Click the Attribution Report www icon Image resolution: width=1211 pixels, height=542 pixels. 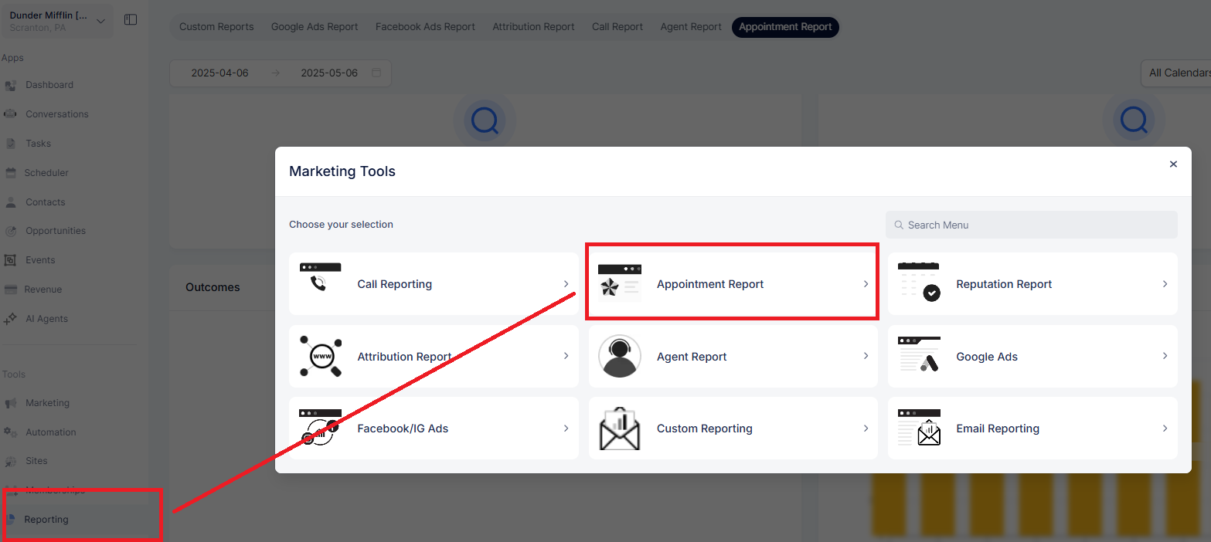320,356
